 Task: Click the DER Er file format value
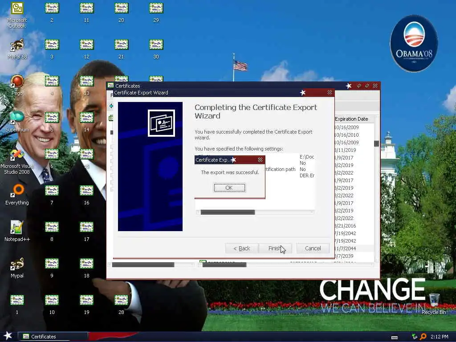click(307, 175)
